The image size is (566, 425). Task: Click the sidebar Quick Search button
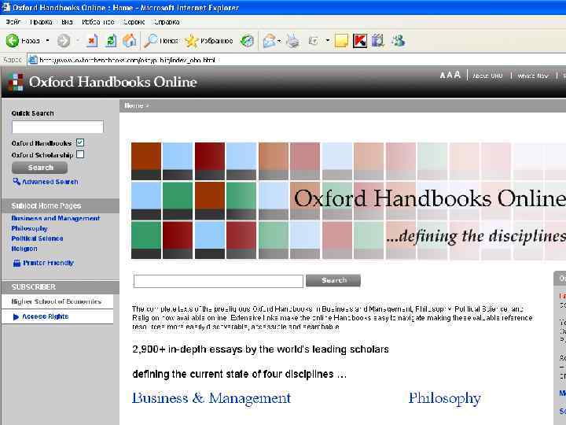tap(40, 168)
